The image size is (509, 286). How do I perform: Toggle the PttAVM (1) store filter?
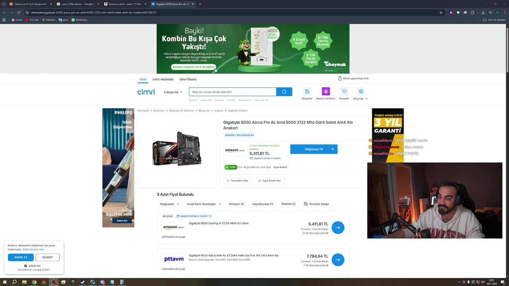pyautogui.click(x=288, y=204)
